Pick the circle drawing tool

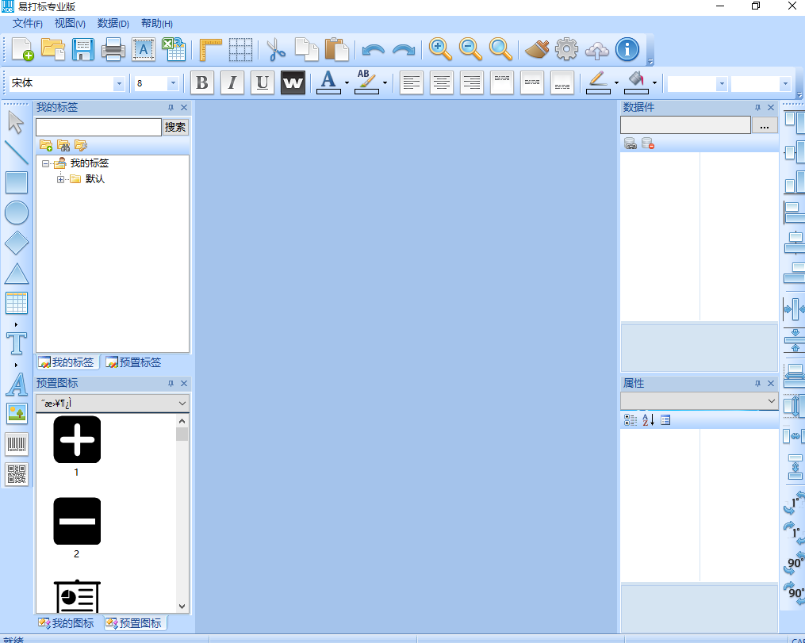(x=17, y=212)
